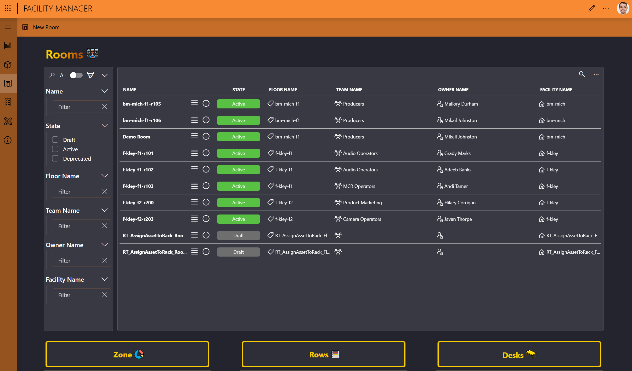Click New Room in the command bar
Screen dimensions: 632x371
[x=46, y=27]
